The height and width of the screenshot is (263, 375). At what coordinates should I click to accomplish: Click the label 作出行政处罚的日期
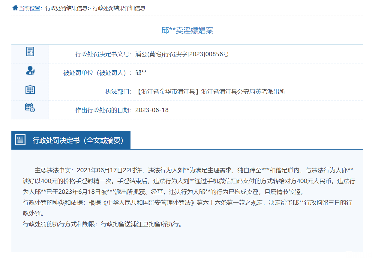pos(103,110)
